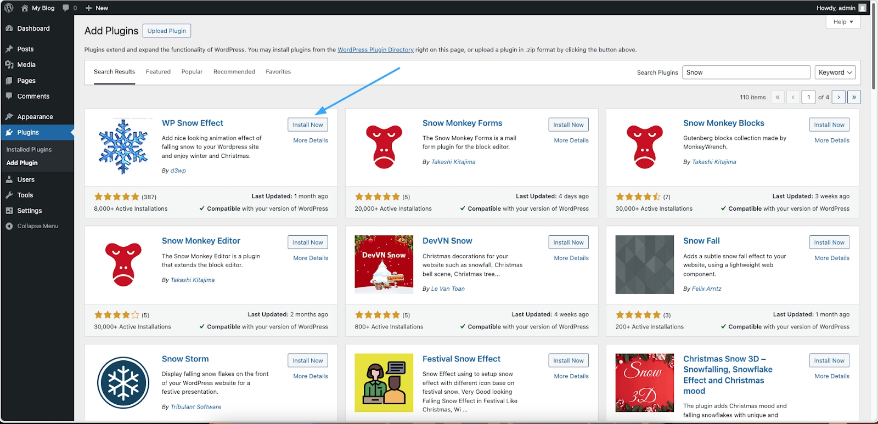Open the New content menu in admin bar
The image size is (878, 424).
pos(97,8)
